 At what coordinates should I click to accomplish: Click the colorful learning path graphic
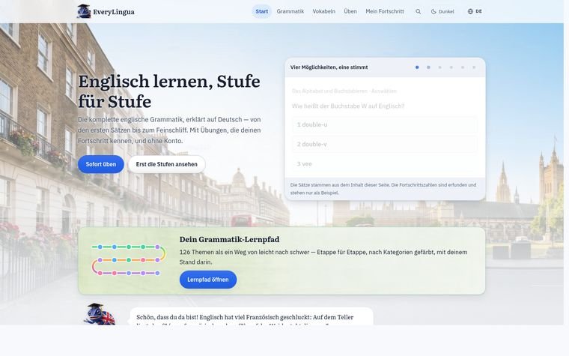(x=129, y=260)
